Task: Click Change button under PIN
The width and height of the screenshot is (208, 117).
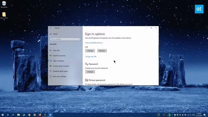Action: coord(90,51)
